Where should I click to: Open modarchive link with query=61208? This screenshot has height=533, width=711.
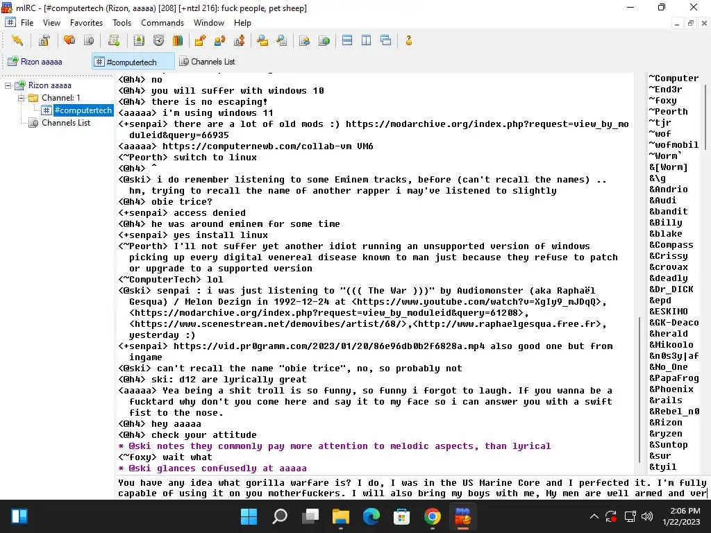point(326,313)
